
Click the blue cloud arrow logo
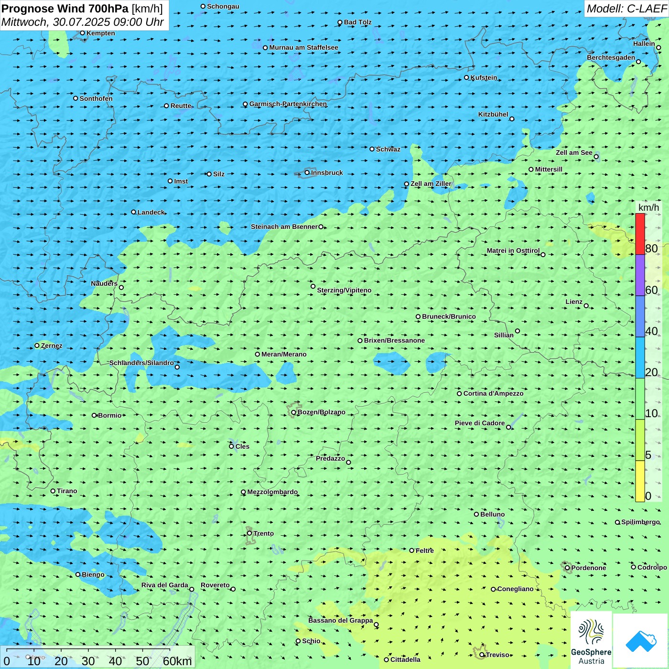click(641, 641)
